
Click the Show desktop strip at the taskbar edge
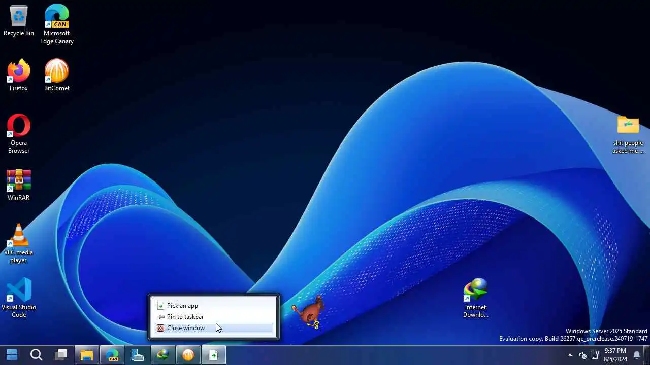(x=647, y=355)
